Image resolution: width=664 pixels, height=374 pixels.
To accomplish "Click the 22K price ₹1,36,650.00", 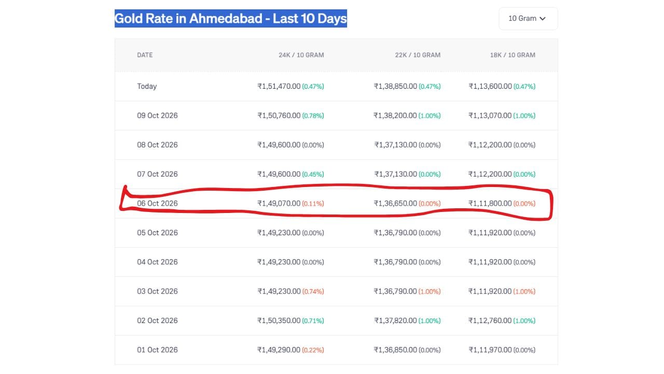I will pos(395,203).
